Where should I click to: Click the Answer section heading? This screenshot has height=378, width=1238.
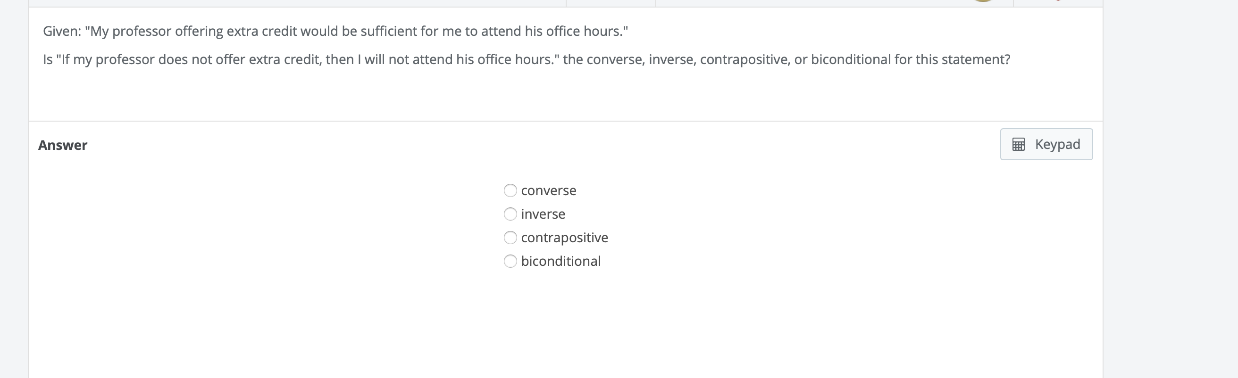tap(63, 145)
